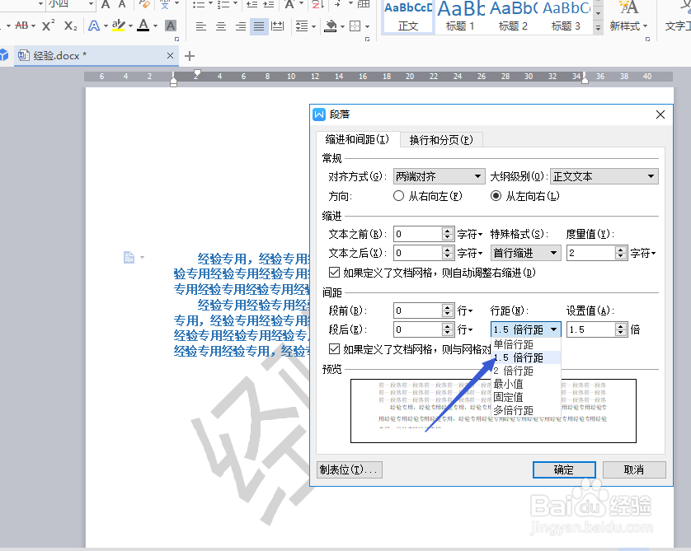Adjust the 段后 spacing stepper
This screenshot has height=551, width=691.
[448, 329]
